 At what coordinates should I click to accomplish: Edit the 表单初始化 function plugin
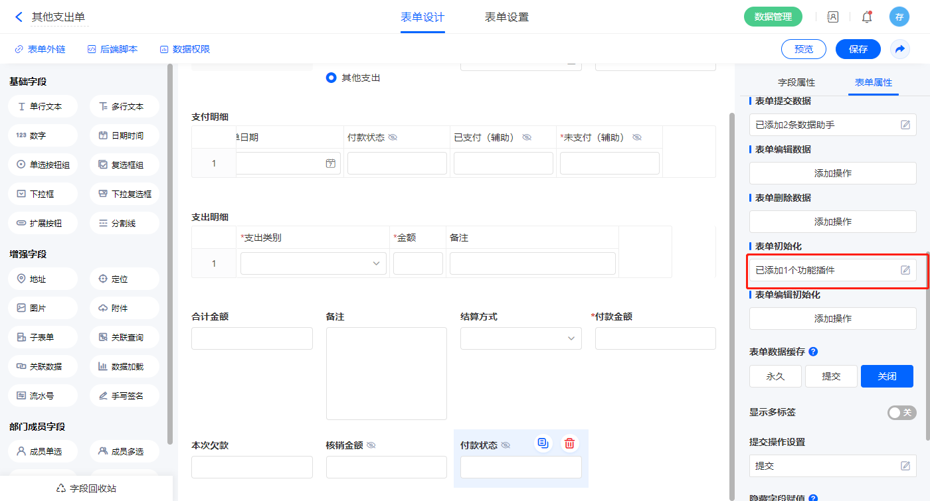tap(905, 270)
